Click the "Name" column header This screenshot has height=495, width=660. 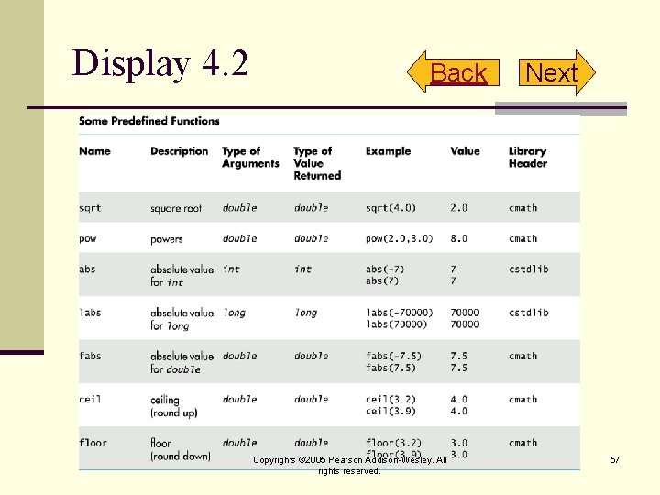pos(94,151)
